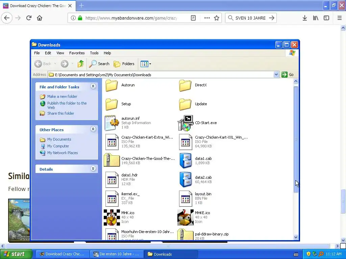Select the Update folder icon

[185, 104]
